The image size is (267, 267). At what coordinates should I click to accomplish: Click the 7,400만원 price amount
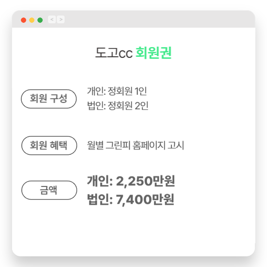click(x=145, y=200)
